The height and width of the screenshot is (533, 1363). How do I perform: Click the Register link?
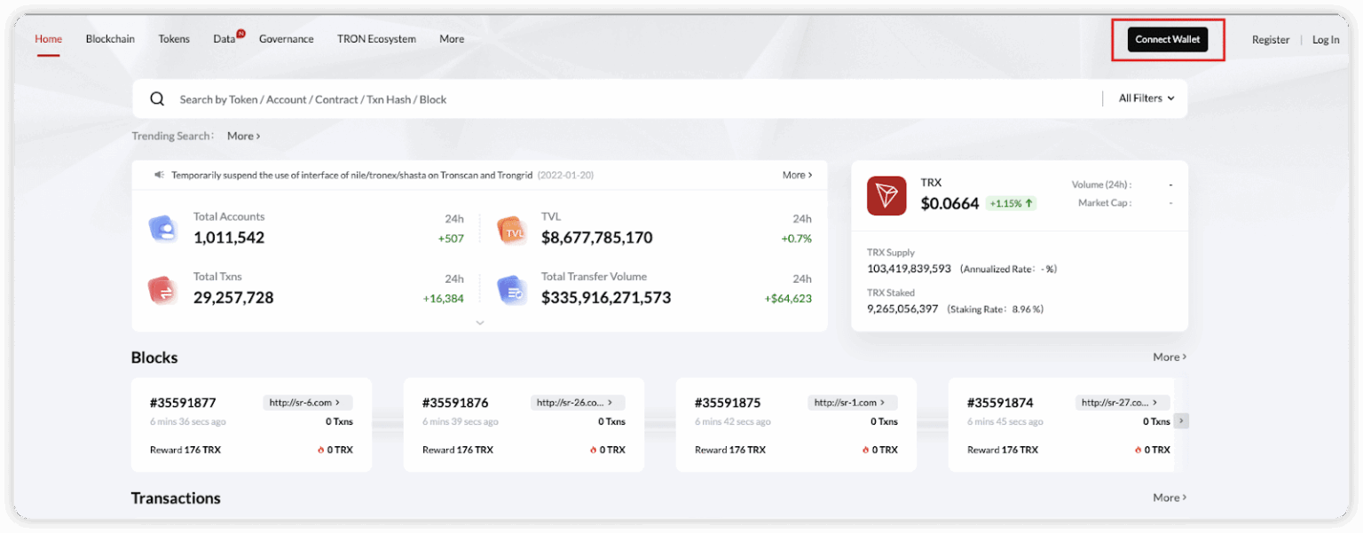pyautogui.click(x=1271, y=39)
